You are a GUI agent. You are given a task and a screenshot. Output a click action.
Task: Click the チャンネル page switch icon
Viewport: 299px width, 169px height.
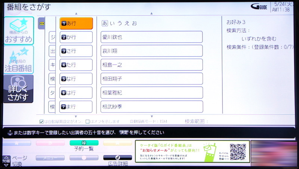(x=6, y=161)
